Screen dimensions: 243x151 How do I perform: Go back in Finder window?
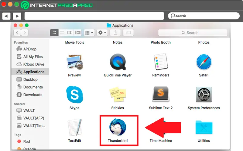pyautogui.click(x=17, y=33)
